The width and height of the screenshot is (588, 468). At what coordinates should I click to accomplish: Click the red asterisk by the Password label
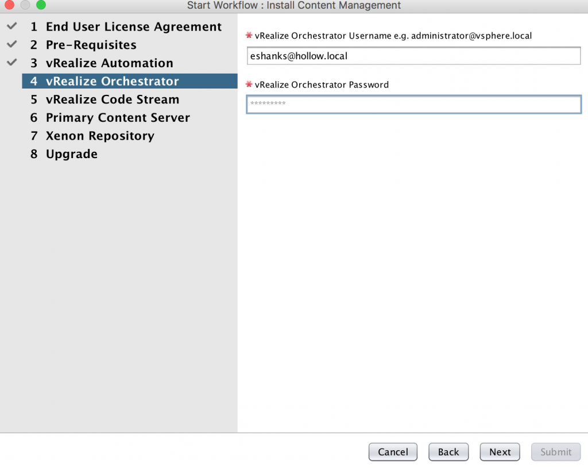point(249,85)
